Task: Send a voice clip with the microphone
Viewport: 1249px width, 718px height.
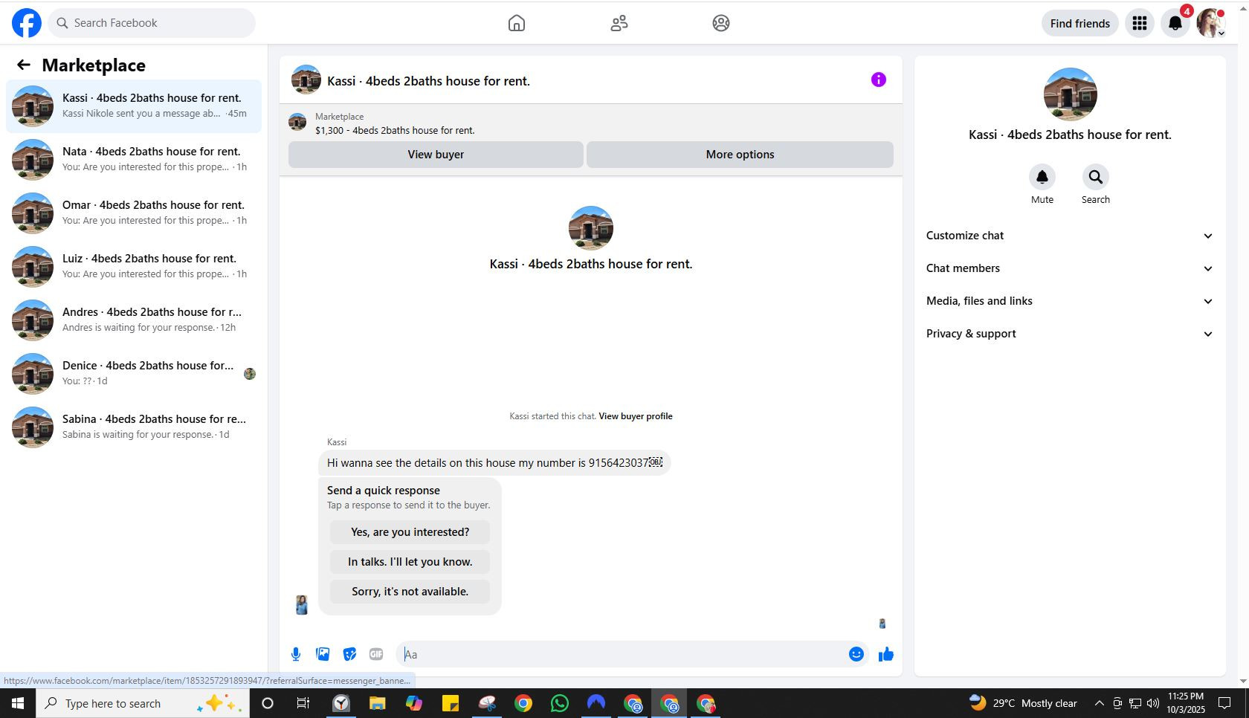Action: click(296, 654)
